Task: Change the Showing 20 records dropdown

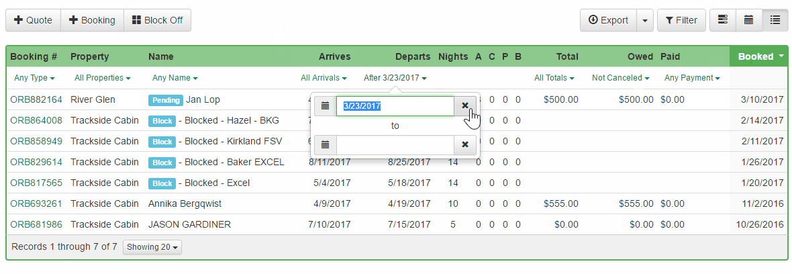Action: tap(152, 247)
